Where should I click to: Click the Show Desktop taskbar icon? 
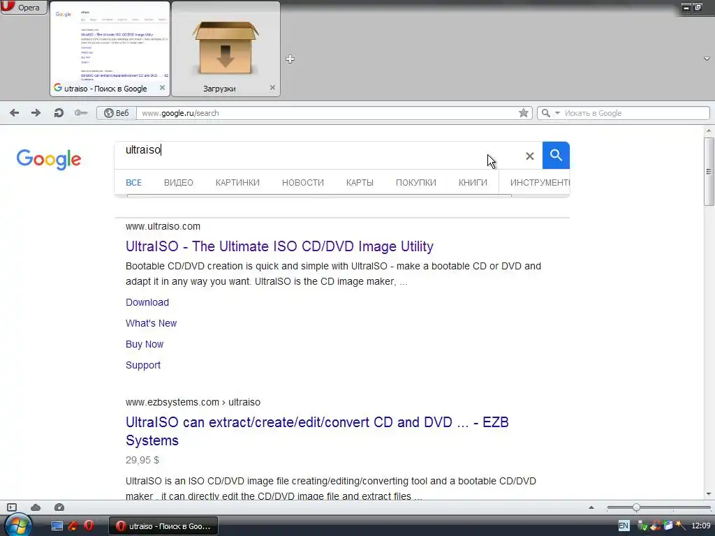click(x=57, y=526)
